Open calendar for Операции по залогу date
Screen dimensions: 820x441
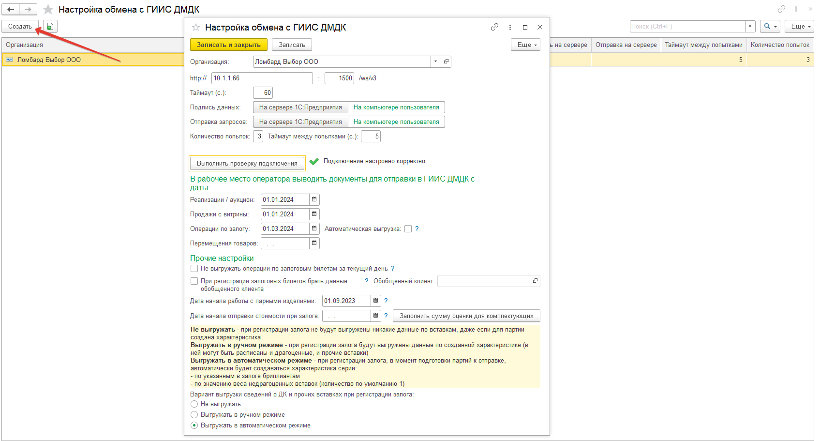[x=314, y=228]
